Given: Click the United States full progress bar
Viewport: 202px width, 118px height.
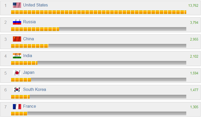Looking at the screenshot, I should pyautogui.click(x=99, y=12).
